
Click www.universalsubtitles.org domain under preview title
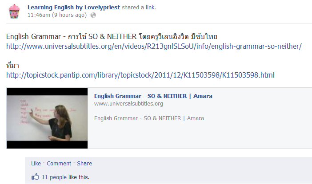pos(128,104)
